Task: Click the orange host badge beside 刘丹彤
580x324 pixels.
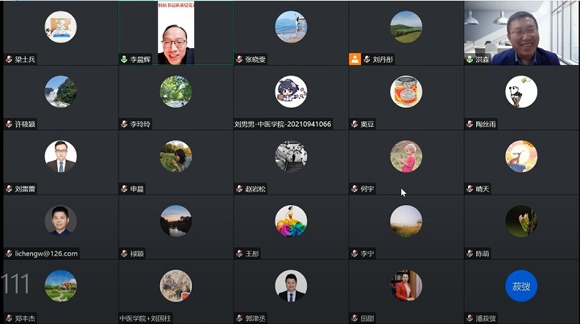Action: pyautogui.click(x=354, y=59)
